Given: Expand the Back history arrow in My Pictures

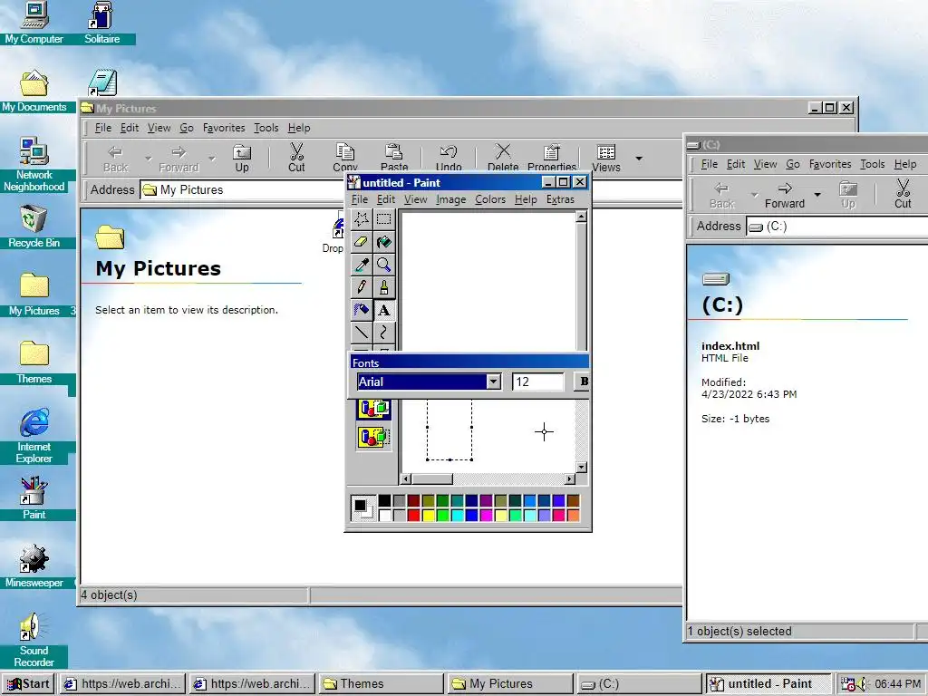Looking at the screenshot, I should [x=148, y=158].
